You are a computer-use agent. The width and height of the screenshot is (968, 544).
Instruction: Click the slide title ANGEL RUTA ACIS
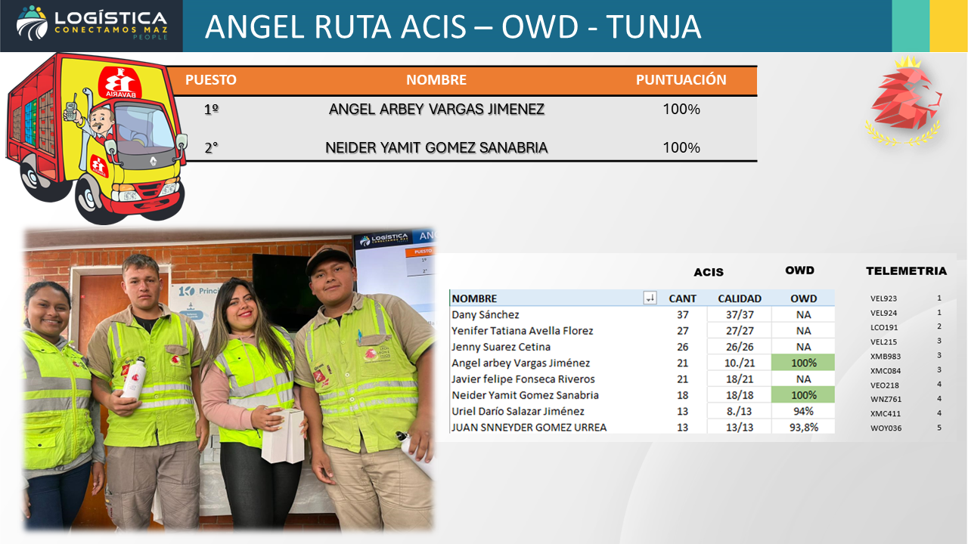coord(453,27)
